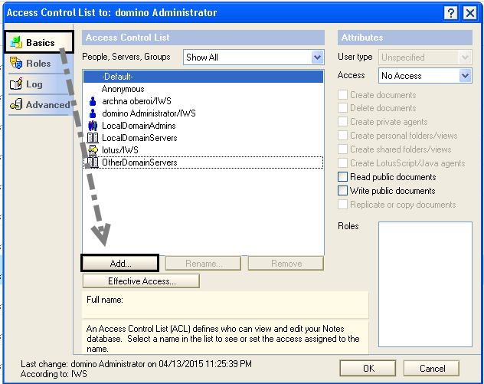The image size is (484, 384).
Task: Open the Access level dropdown
Action: (465, 76)
